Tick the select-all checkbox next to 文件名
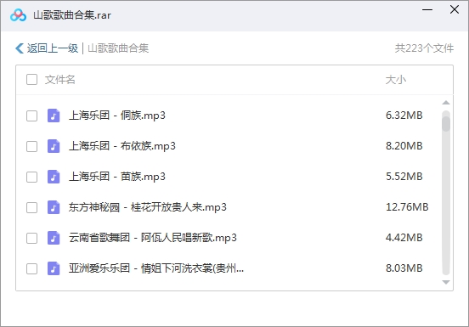The height and width of the screenshot is (327, 469). [x=31, y=80]
